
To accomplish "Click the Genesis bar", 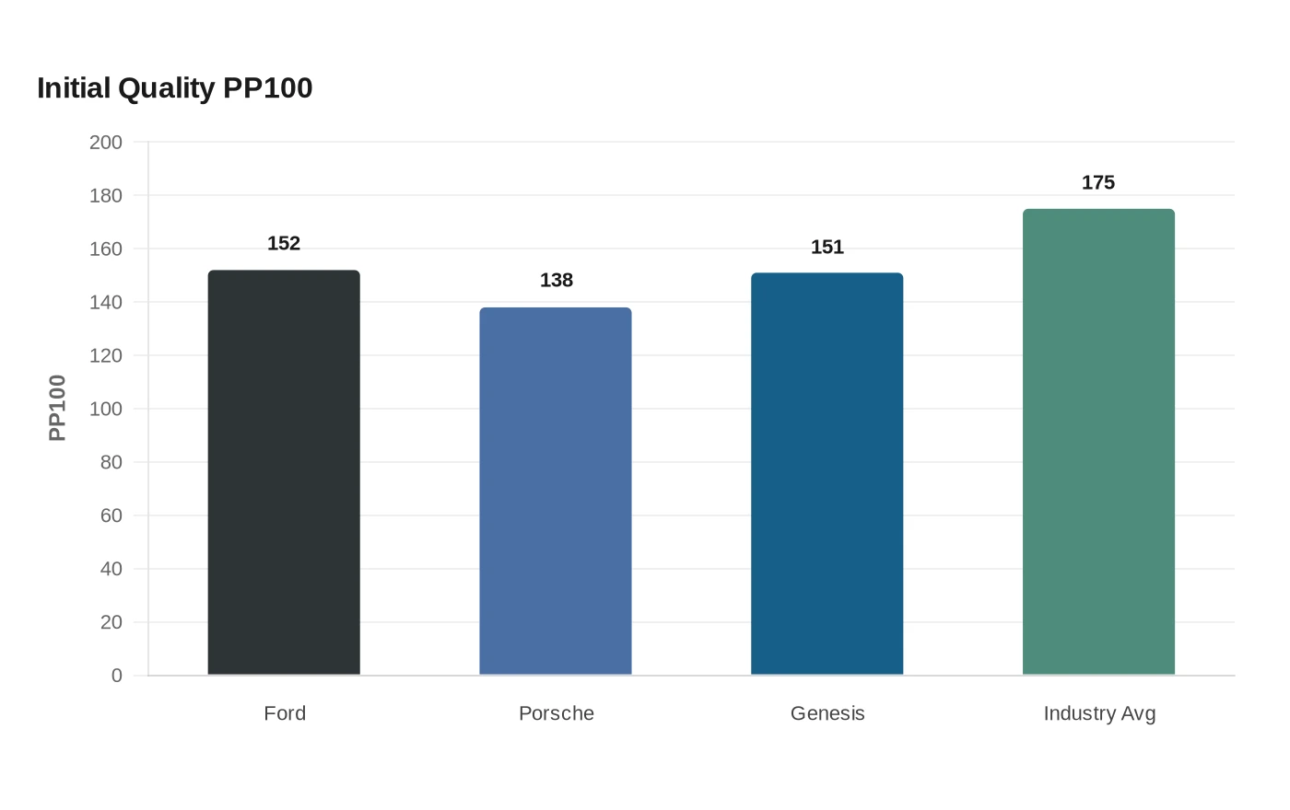I will pyautogui.click(x=827, y=473).
